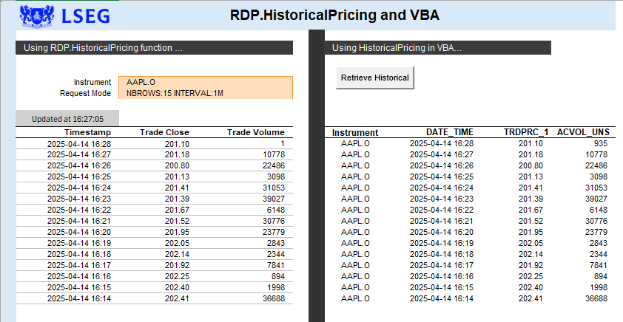Click the ACVOL_UNS column header

tap(583, 132)
